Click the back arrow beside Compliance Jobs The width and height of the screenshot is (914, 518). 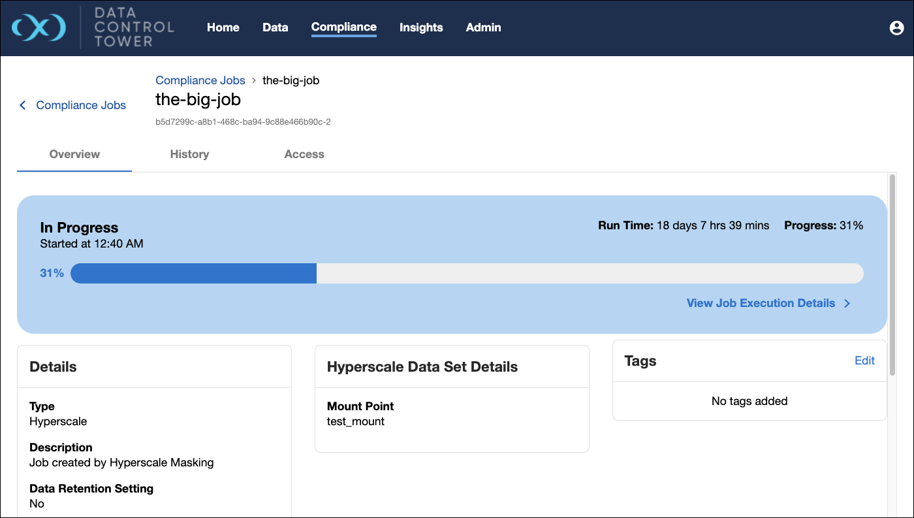[23, 105]
